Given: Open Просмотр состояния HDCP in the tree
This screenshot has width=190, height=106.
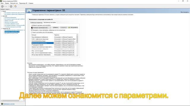Looking at the screenshot, I should [11, 22].
